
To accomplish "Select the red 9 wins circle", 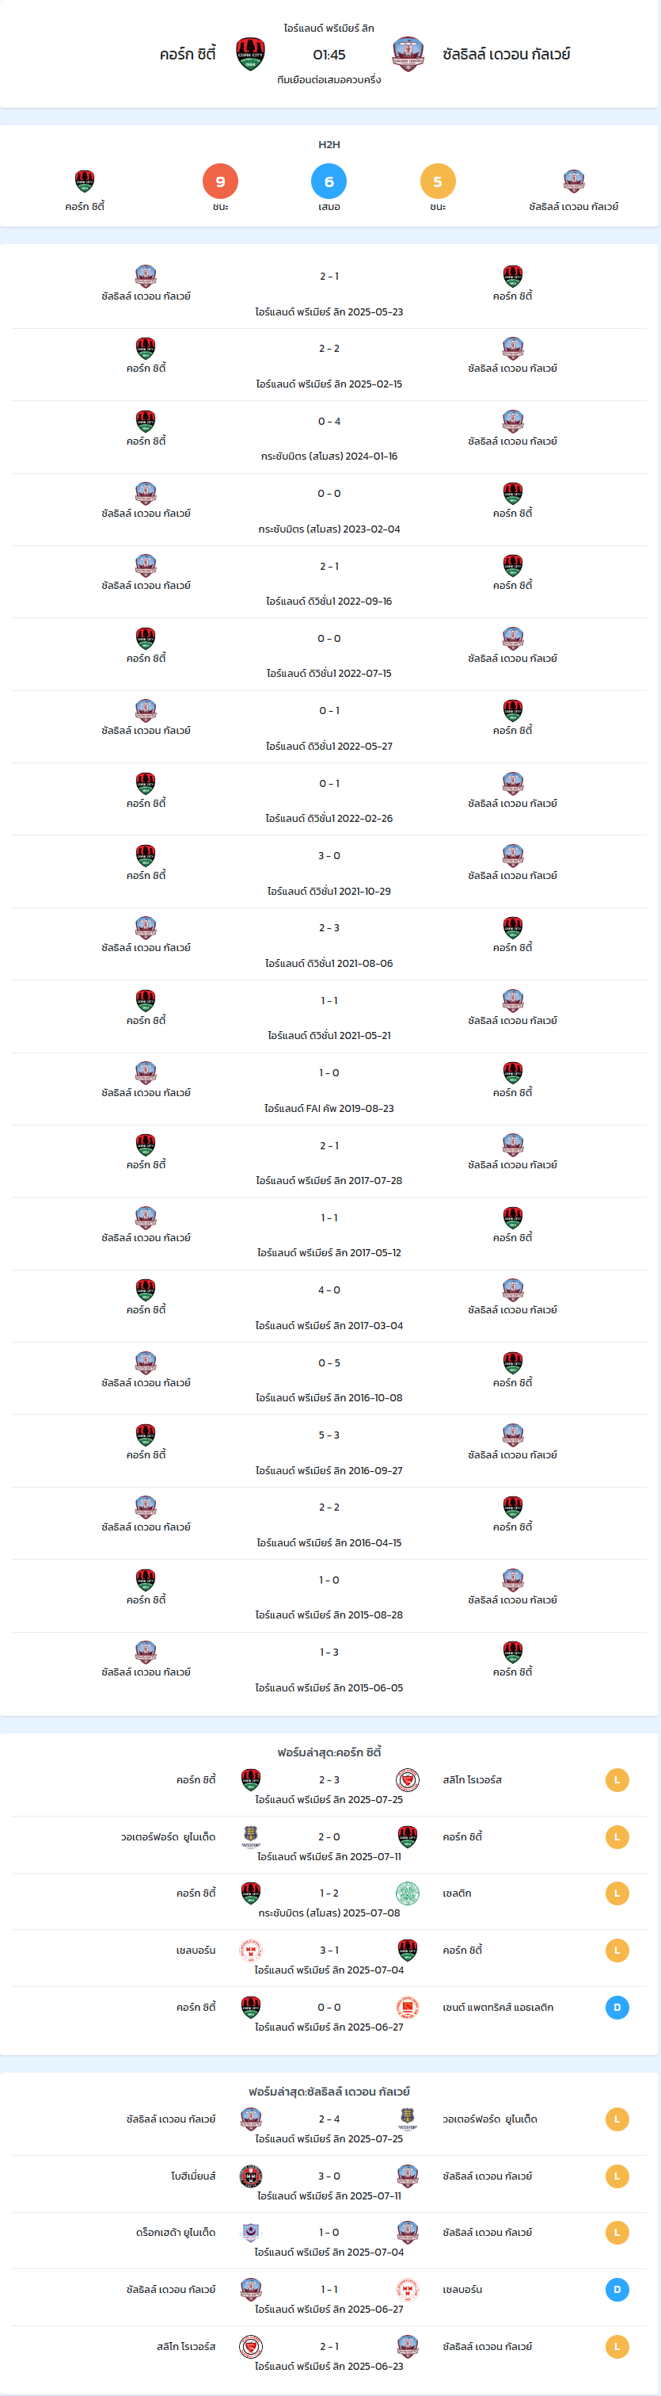I will tap(220, 182).
